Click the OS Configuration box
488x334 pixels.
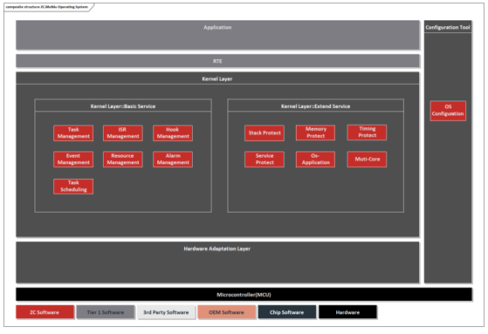(448, 111)
